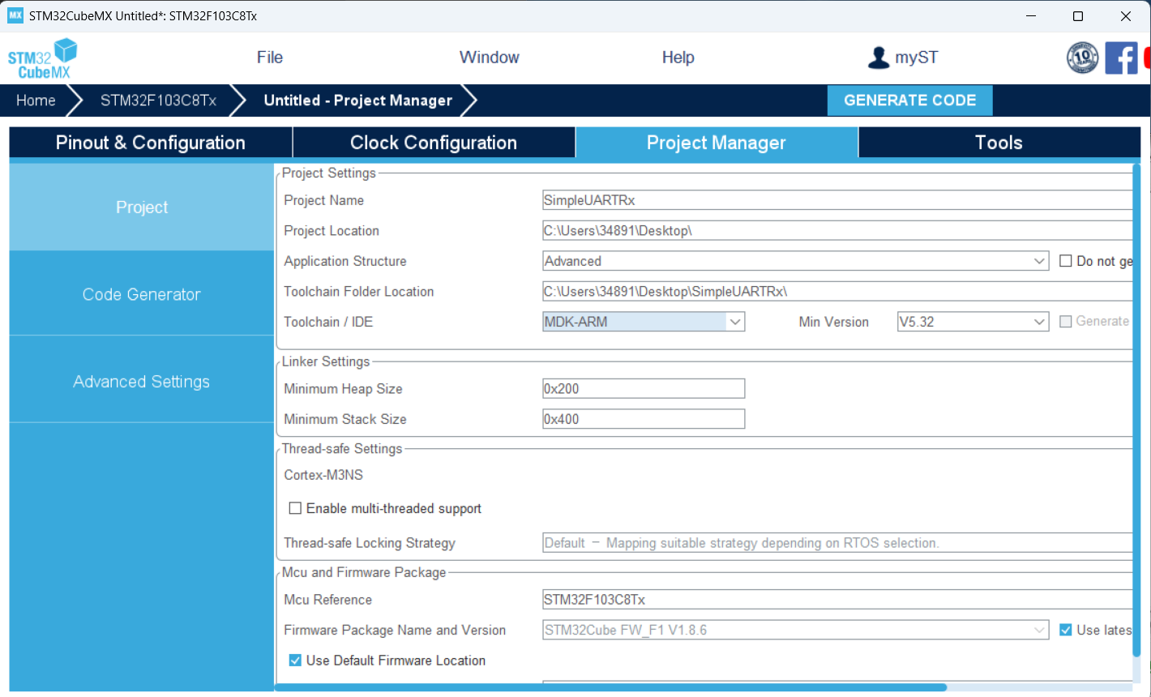Open the Help menu
The width and height of the screenshot is (1151, 697).
[678, 58]
